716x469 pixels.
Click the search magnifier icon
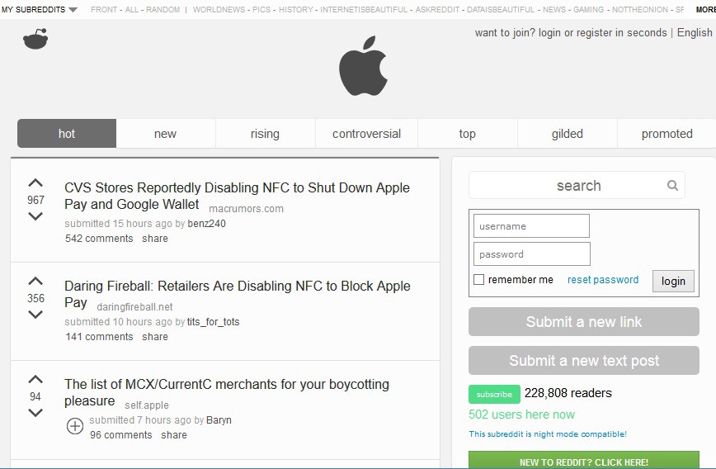point(672,185)
